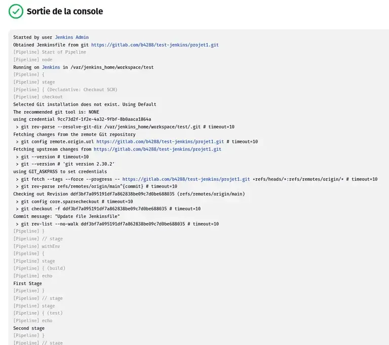Image resolution: width=389 pixels, height=345 pixels.
Task: Click the using GIT_ASKPASS to set credentials line
Action: tap(60, 172)
